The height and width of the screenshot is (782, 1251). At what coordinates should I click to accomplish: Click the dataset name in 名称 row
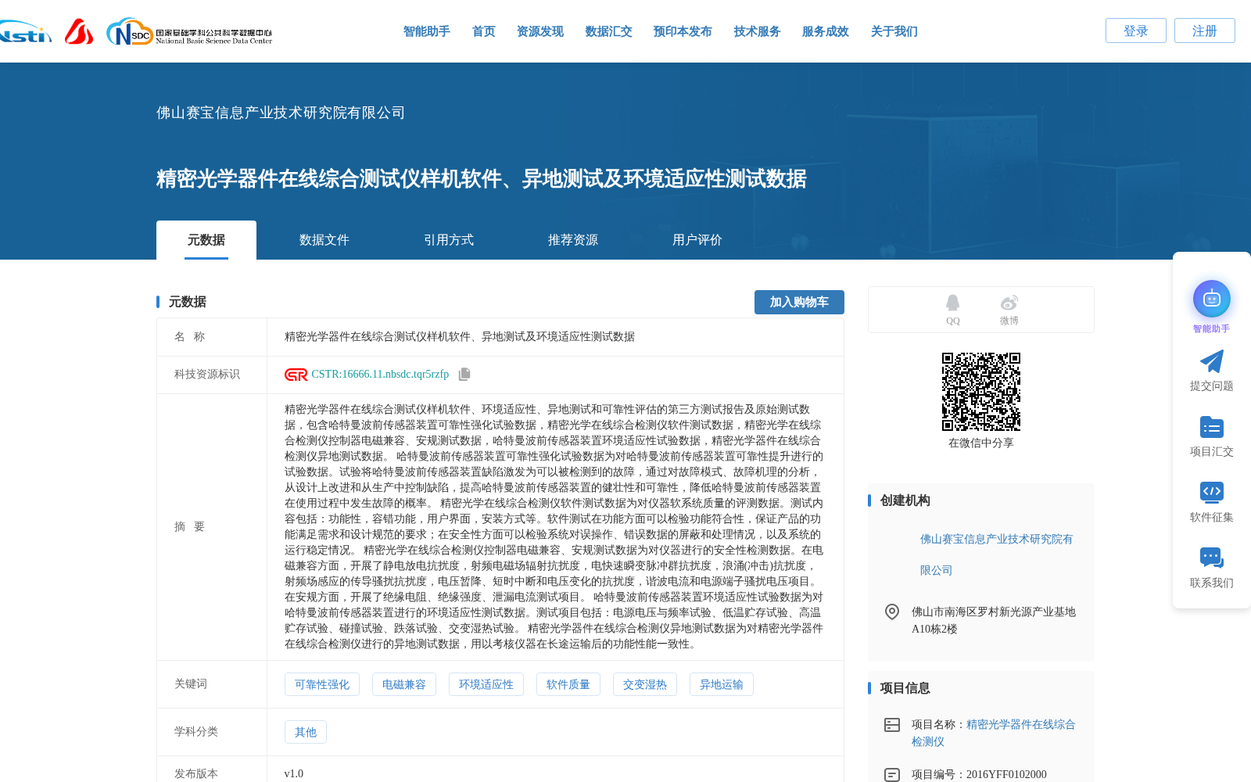[x=460, y=336]
